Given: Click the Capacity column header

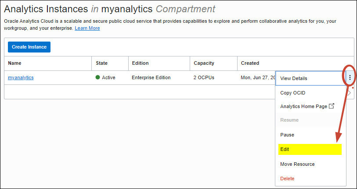Looking at the screenshot, I should coord(204,63).
